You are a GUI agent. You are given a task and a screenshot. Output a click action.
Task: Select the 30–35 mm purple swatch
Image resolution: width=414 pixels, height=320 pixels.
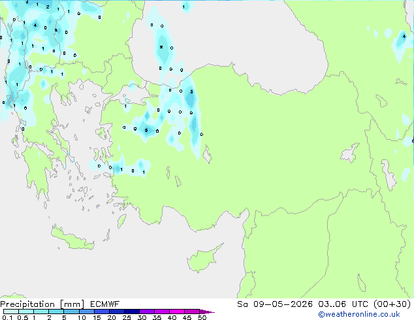[x=147, y=312]
